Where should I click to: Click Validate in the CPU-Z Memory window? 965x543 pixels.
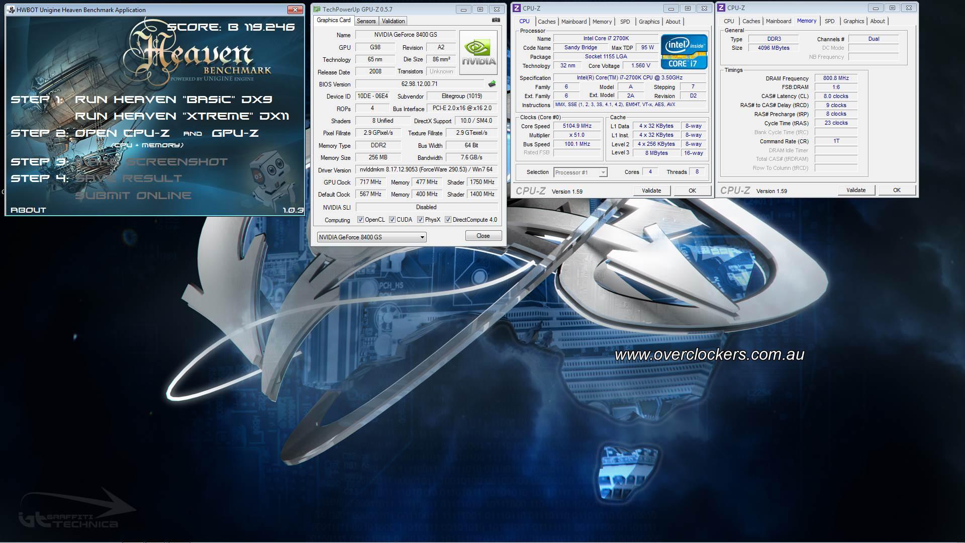[856, 190]
